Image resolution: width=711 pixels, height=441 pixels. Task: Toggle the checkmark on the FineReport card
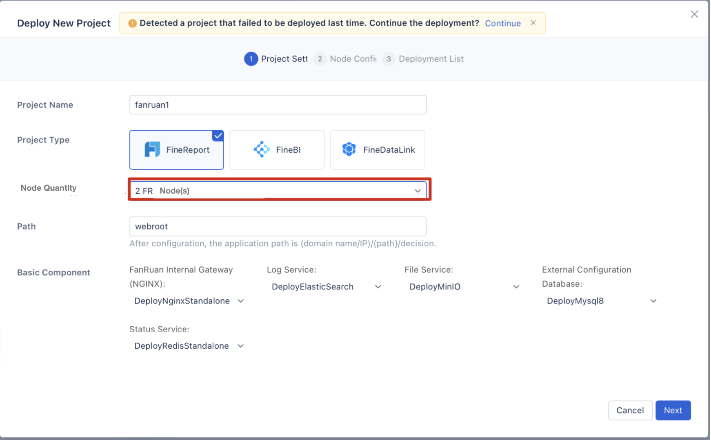(218, 136)
